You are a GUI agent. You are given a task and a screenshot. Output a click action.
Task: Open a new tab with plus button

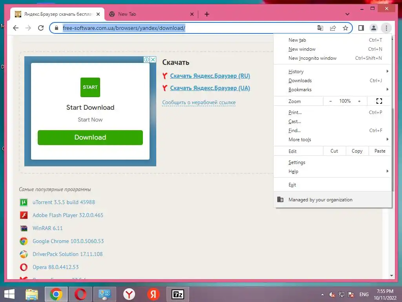207,15
